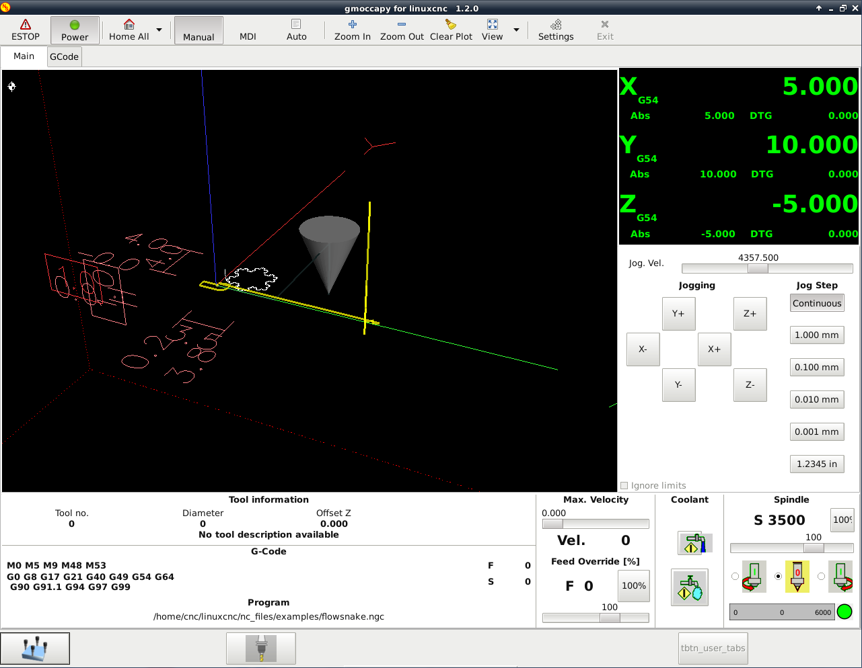Viewport: 862px width, 668px height.
Task: Select the Main tab
Action: 24,56
